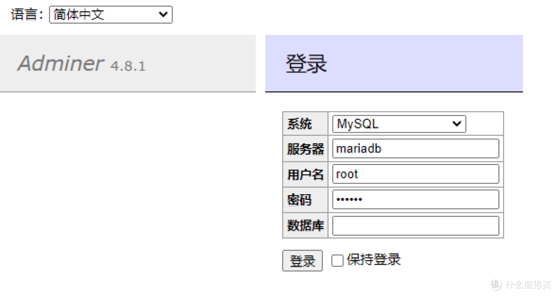This screenshot has height=296, width=556.
Task: Focus the 用户名 username field
Action: (415, 174)
